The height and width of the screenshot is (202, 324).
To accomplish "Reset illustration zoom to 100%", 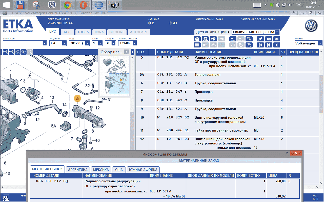I will coord(24,52).
